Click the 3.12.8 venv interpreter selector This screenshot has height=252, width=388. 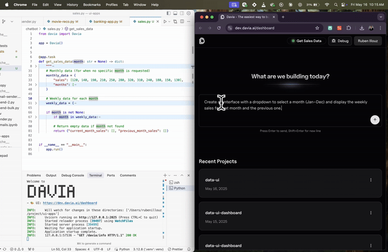pyautogui.click(x=148, y=249)
